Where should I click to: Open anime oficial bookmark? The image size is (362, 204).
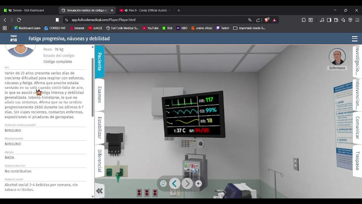[202, 28]
